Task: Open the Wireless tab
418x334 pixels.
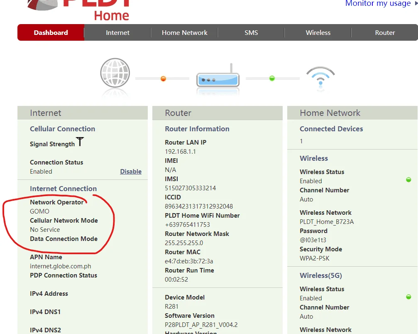Action: [318, 32]
